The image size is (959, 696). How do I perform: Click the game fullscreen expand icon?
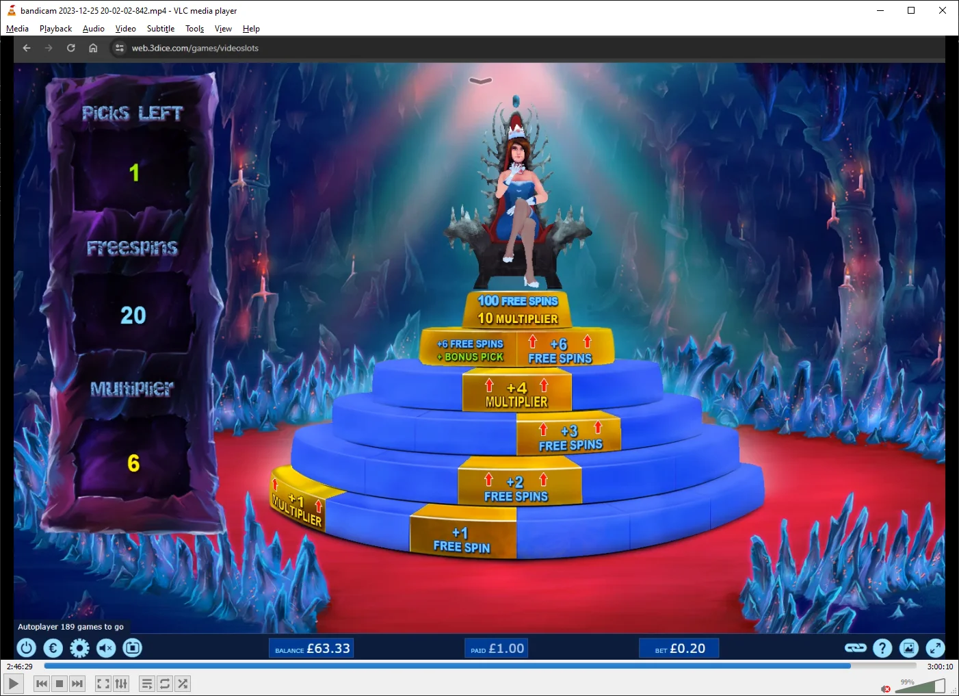point(935,647)
